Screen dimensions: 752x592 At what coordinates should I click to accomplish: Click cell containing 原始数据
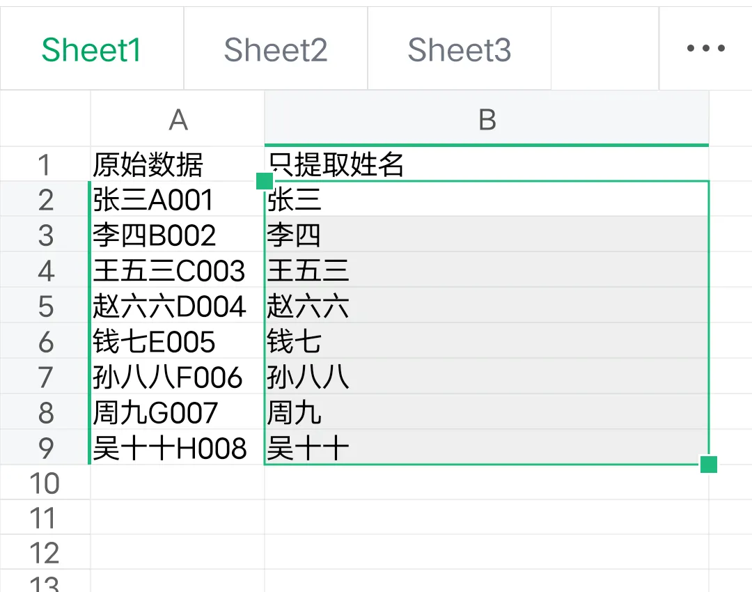[x=178, y=165]
